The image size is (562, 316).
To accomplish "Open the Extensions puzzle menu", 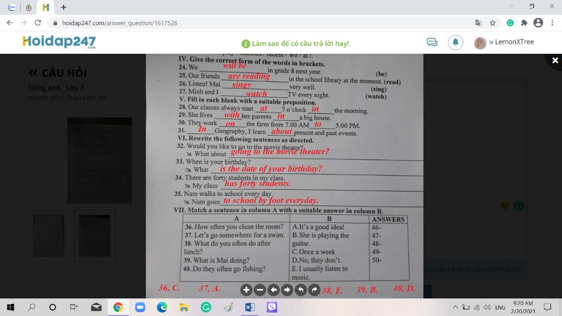I will coord(524,23).
